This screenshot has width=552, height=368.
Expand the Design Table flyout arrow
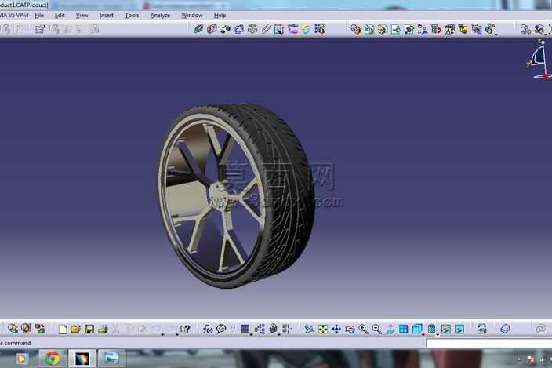pos(251,334)
